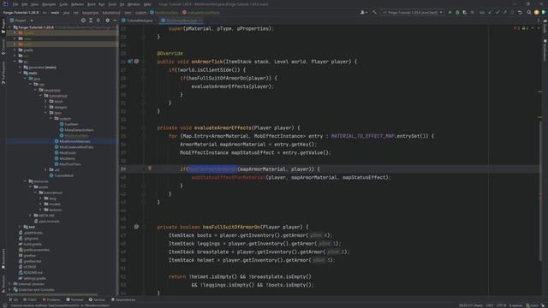Click the CRLF line separator status widget
The height and width of the screenshot is (308, 548).
click(x=490, y=305)
